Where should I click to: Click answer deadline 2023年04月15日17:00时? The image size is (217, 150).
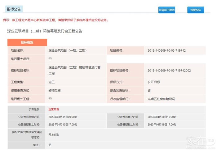coord(162,124)
